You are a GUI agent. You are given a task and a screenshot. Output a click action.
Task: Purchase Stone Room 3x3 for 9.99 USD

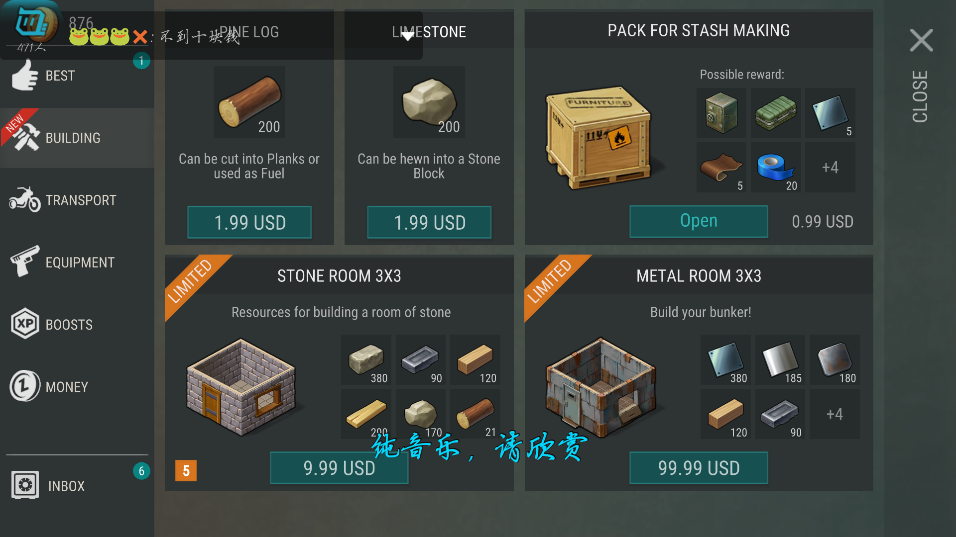pyautogui.click(x=339, y=468)
